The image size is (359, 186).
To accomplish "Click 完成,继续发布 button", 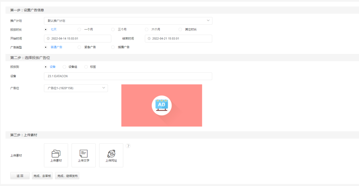I will click(x=67, y=176).
